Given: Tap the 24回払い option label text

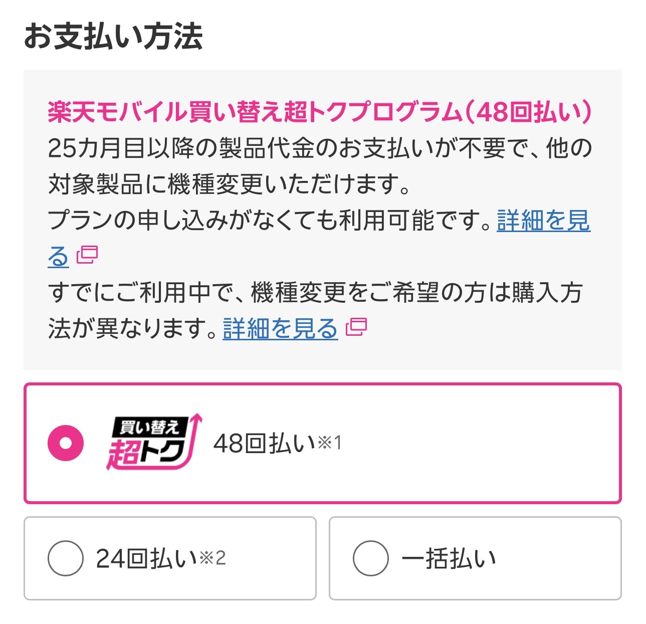Looking at the screenshot, I should point(146,558).
